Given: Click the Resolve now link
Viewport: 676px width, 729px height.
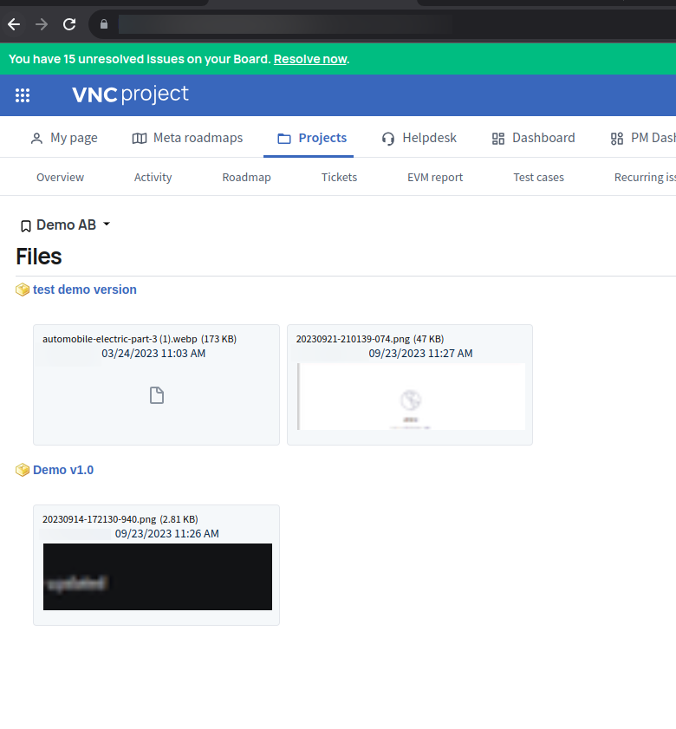Looking at the screenshot, I should [x=310, y=59].
